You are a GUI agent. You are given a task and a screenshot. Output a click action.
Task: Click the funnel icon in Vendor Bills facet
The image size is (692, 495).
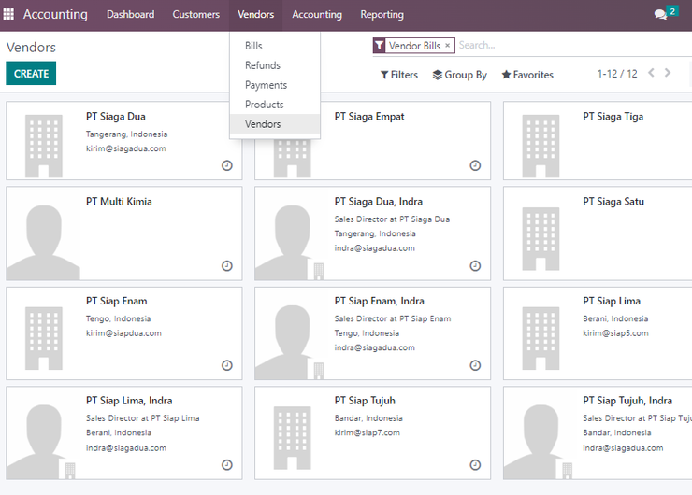[379, 46]
